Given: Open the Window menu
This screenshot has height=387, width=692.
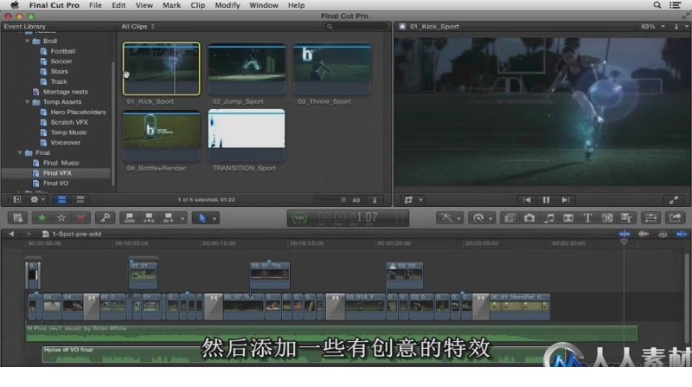Looking at the screenshot, I should coord(264,5).
